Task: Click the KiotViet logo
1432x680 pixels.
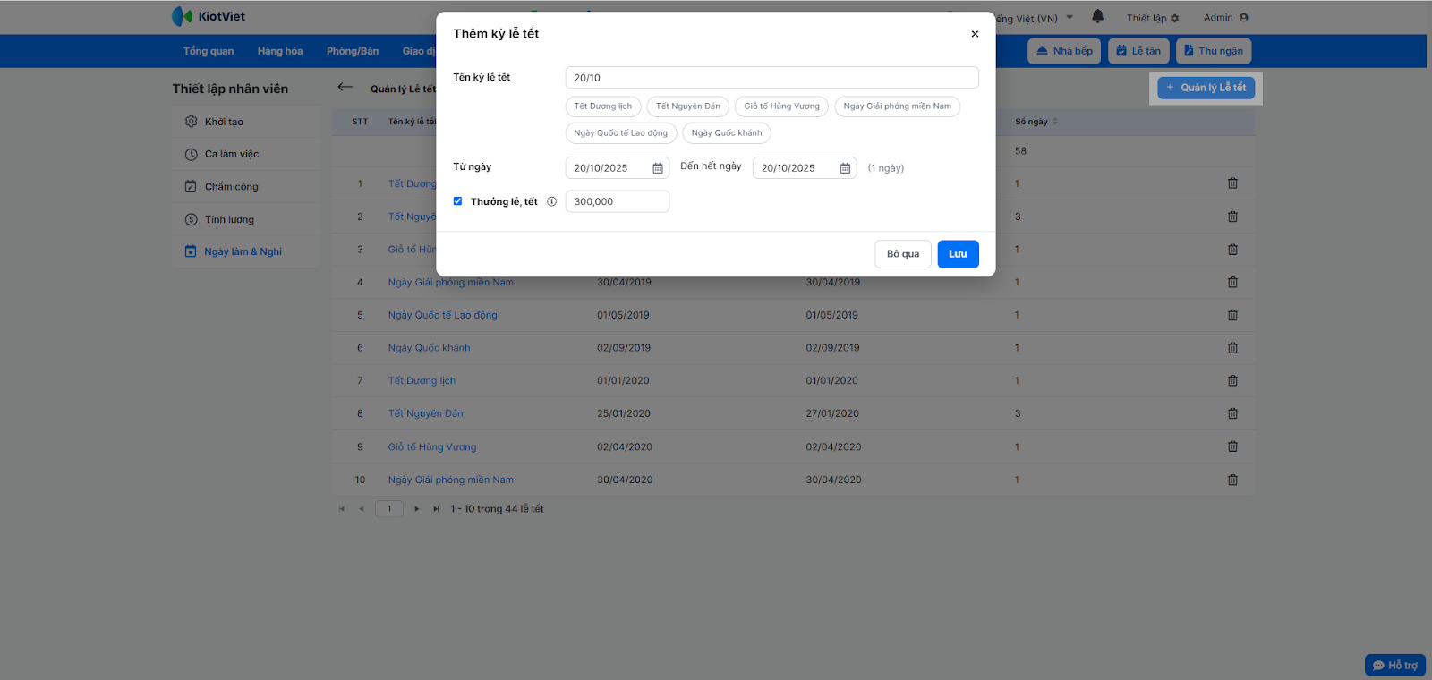Action: pyautogui.click(x=209, y=16)
